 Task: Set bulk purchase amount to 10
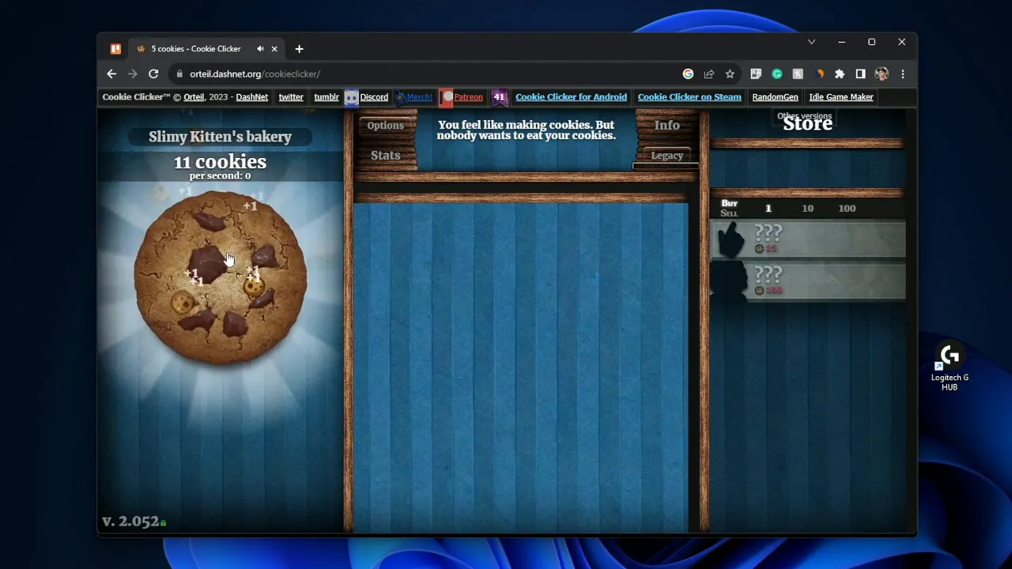click(807, 209)
